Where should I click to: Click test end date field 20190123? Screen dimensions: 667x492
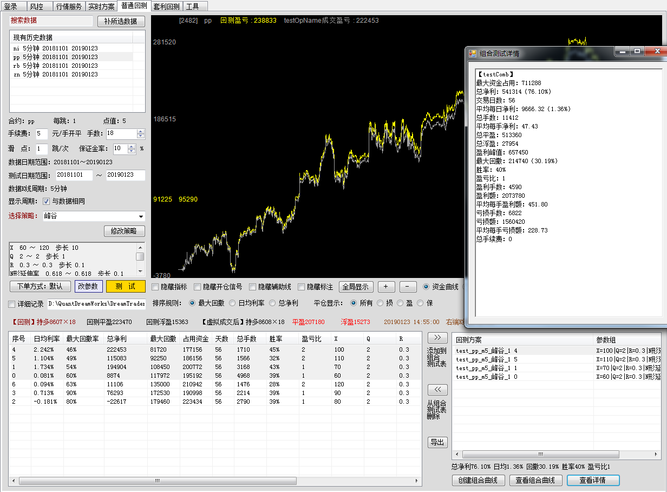[126, 175]
